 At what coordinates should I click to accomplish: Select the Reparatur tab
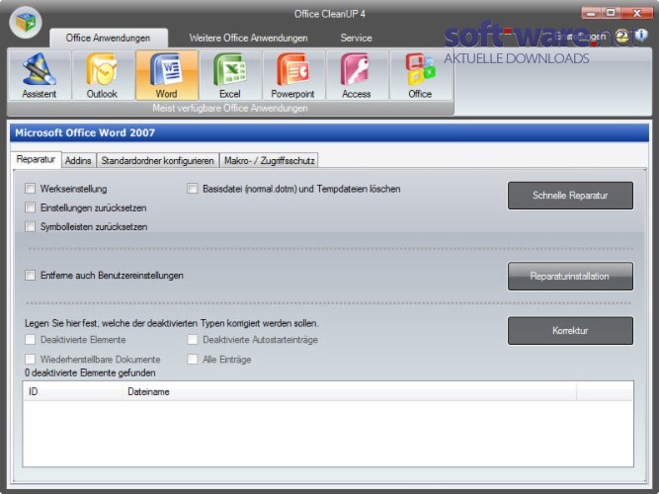[x=36, y=159]
